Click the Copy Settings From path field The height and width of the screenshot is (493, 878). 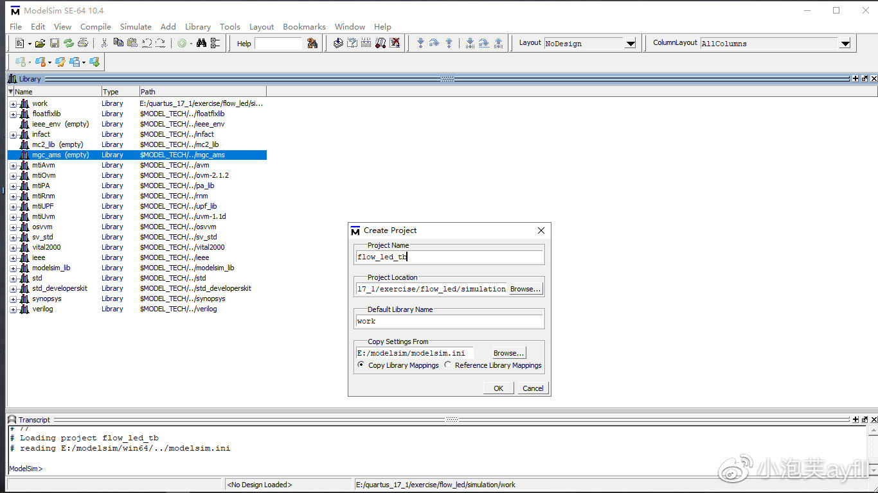pyautogui.click(x=415, y=353)
